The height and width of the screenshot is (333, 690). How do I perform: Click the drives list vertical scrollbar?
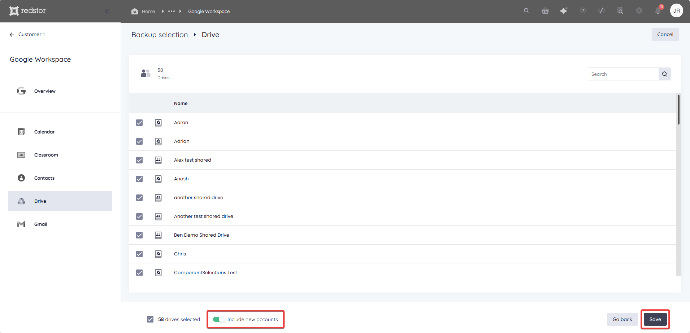pyautogui.click(x=678, y=110)
